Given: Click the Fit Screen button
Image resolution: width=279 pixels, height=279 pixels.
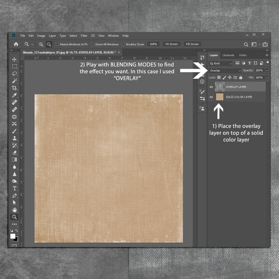Looking at the screenshot, I should click(171, 44).
